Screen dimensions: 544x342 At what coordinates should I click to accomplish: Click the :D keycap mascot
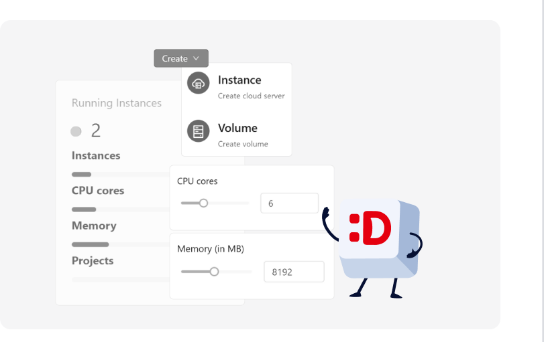pyautogui.click(x=373, y=248)
